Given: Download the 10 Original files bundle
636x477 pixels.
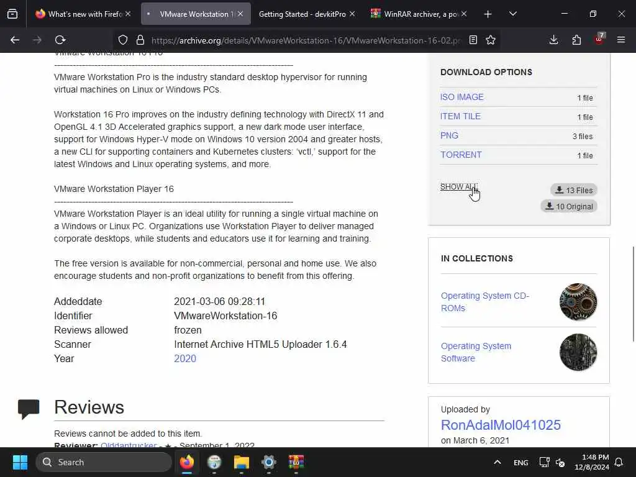Looking at the screenshot, I should click(569, 206).
